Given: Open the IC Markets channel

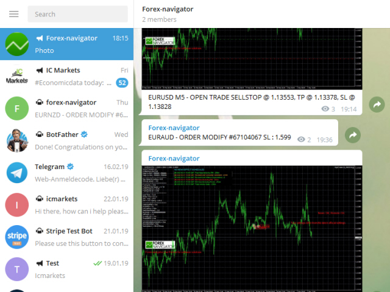Looking at the screenshot, I should pos(66,76).
